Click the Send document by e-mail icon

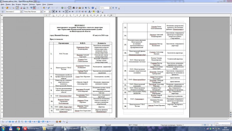pyautogui.click(x=13, y=8)
